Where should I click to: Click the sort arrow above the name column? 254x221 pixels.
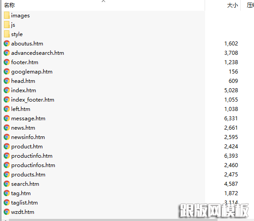pos(104,1)
